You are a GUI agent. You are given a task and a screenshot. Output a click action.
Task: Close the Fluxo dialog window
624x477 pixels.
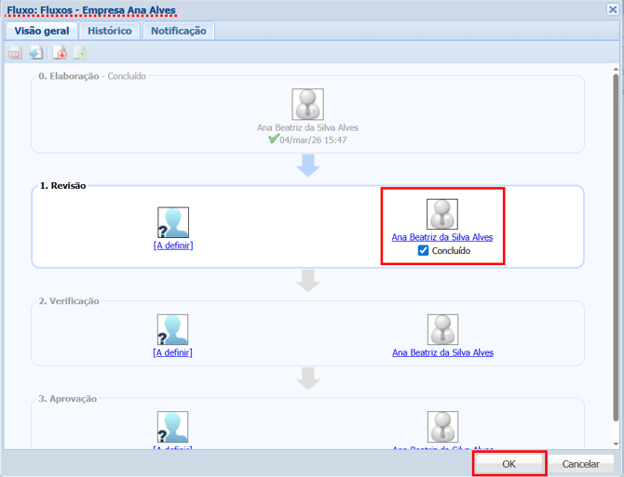click(612, 9)
